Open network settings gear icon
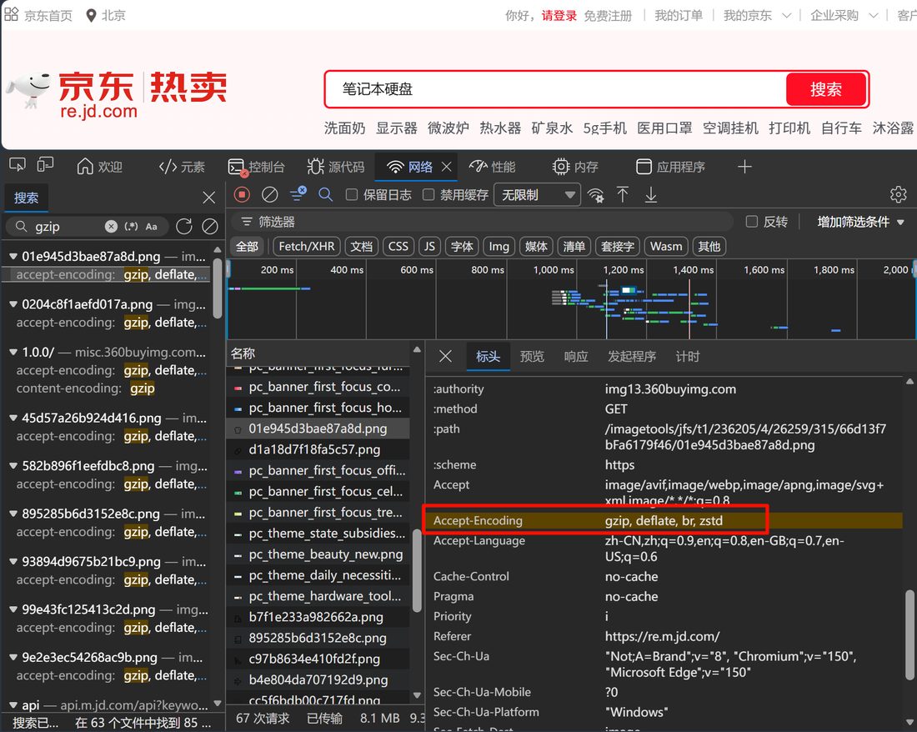The width and height of the screenshot is (917, 732). pyautogui.click(x=899, y=195)
